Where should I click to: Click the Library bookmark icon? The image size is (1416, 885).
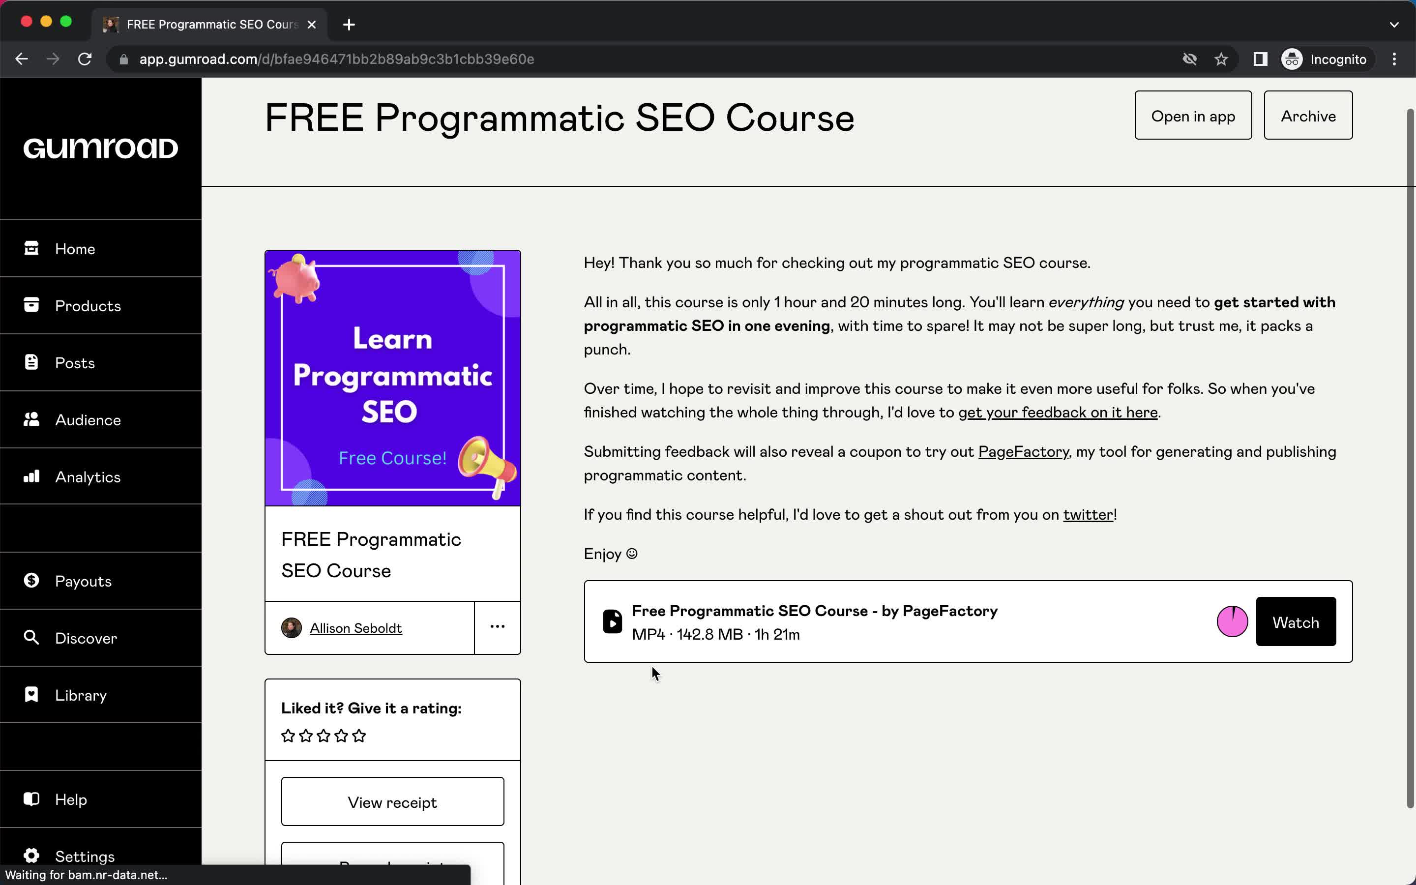coord(31,694)
